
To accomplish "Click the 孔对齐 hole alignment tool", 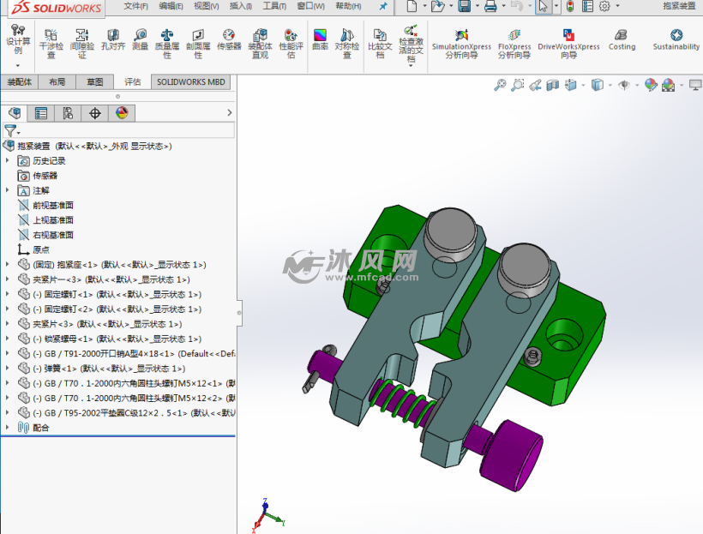I will 112,41.
